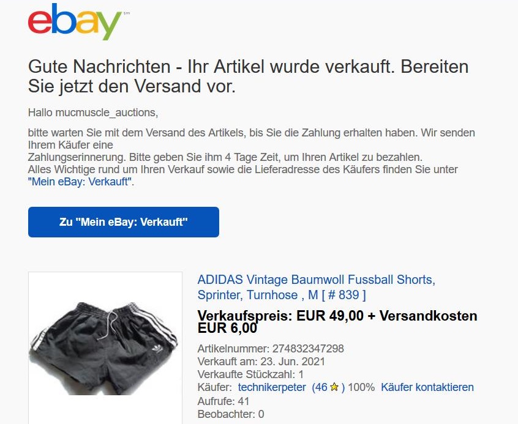Click the yellow feedback star icon
The width and height of the screenshot is (518, 424).
point(334,387)
